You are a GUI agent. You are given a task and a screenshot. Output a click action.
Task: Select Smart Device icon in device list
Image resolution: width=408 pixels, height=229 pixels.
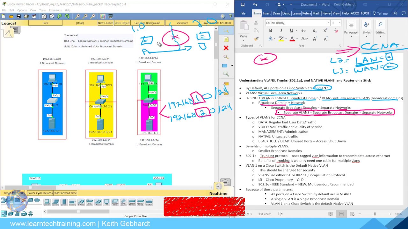pyautogui.click(x=123, y=202)
